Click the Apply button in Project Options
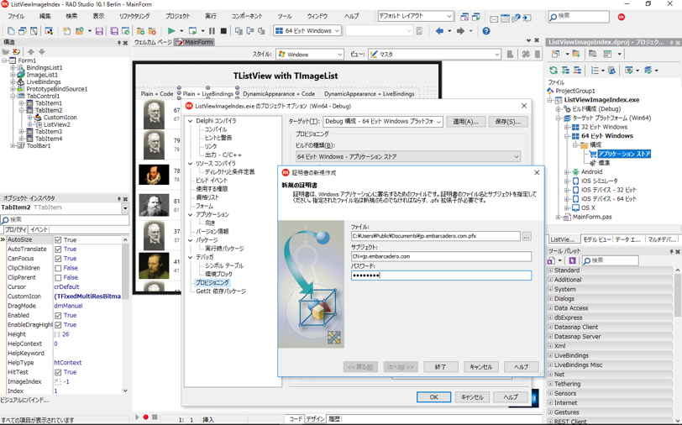 click(465, 122)
